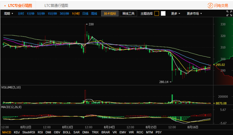Click the 8月16日 date label
Screen dimensions: 233x135
pos(193,127)
